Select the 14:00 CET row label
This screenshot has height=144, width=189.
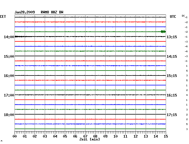pyautogui.click(x=9, y=37)
